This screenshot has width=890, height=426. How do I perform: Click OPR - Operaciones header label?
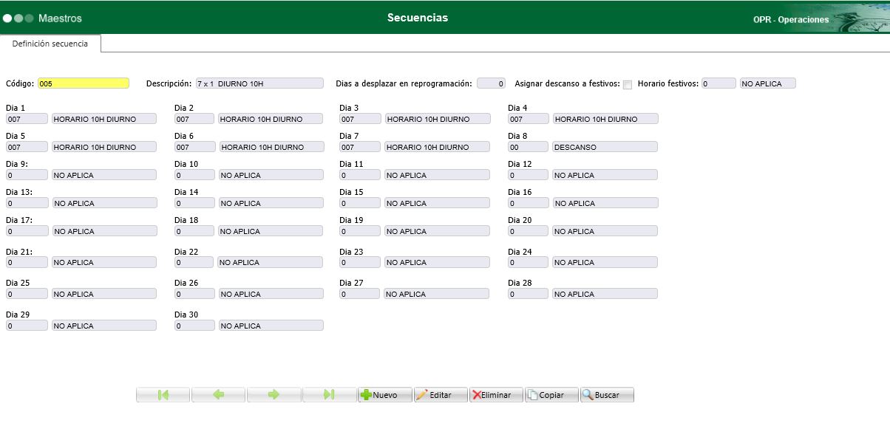coord(791,20)
